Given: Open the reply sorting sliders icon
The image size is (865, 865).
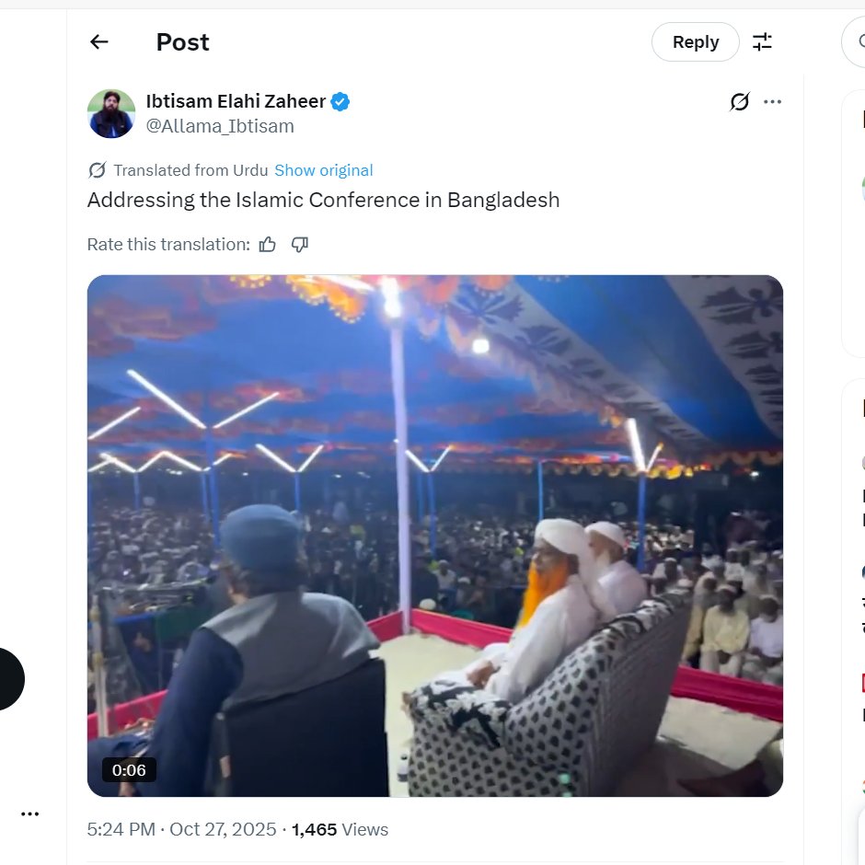Looking at the screenshot, I should coord(763,41).
